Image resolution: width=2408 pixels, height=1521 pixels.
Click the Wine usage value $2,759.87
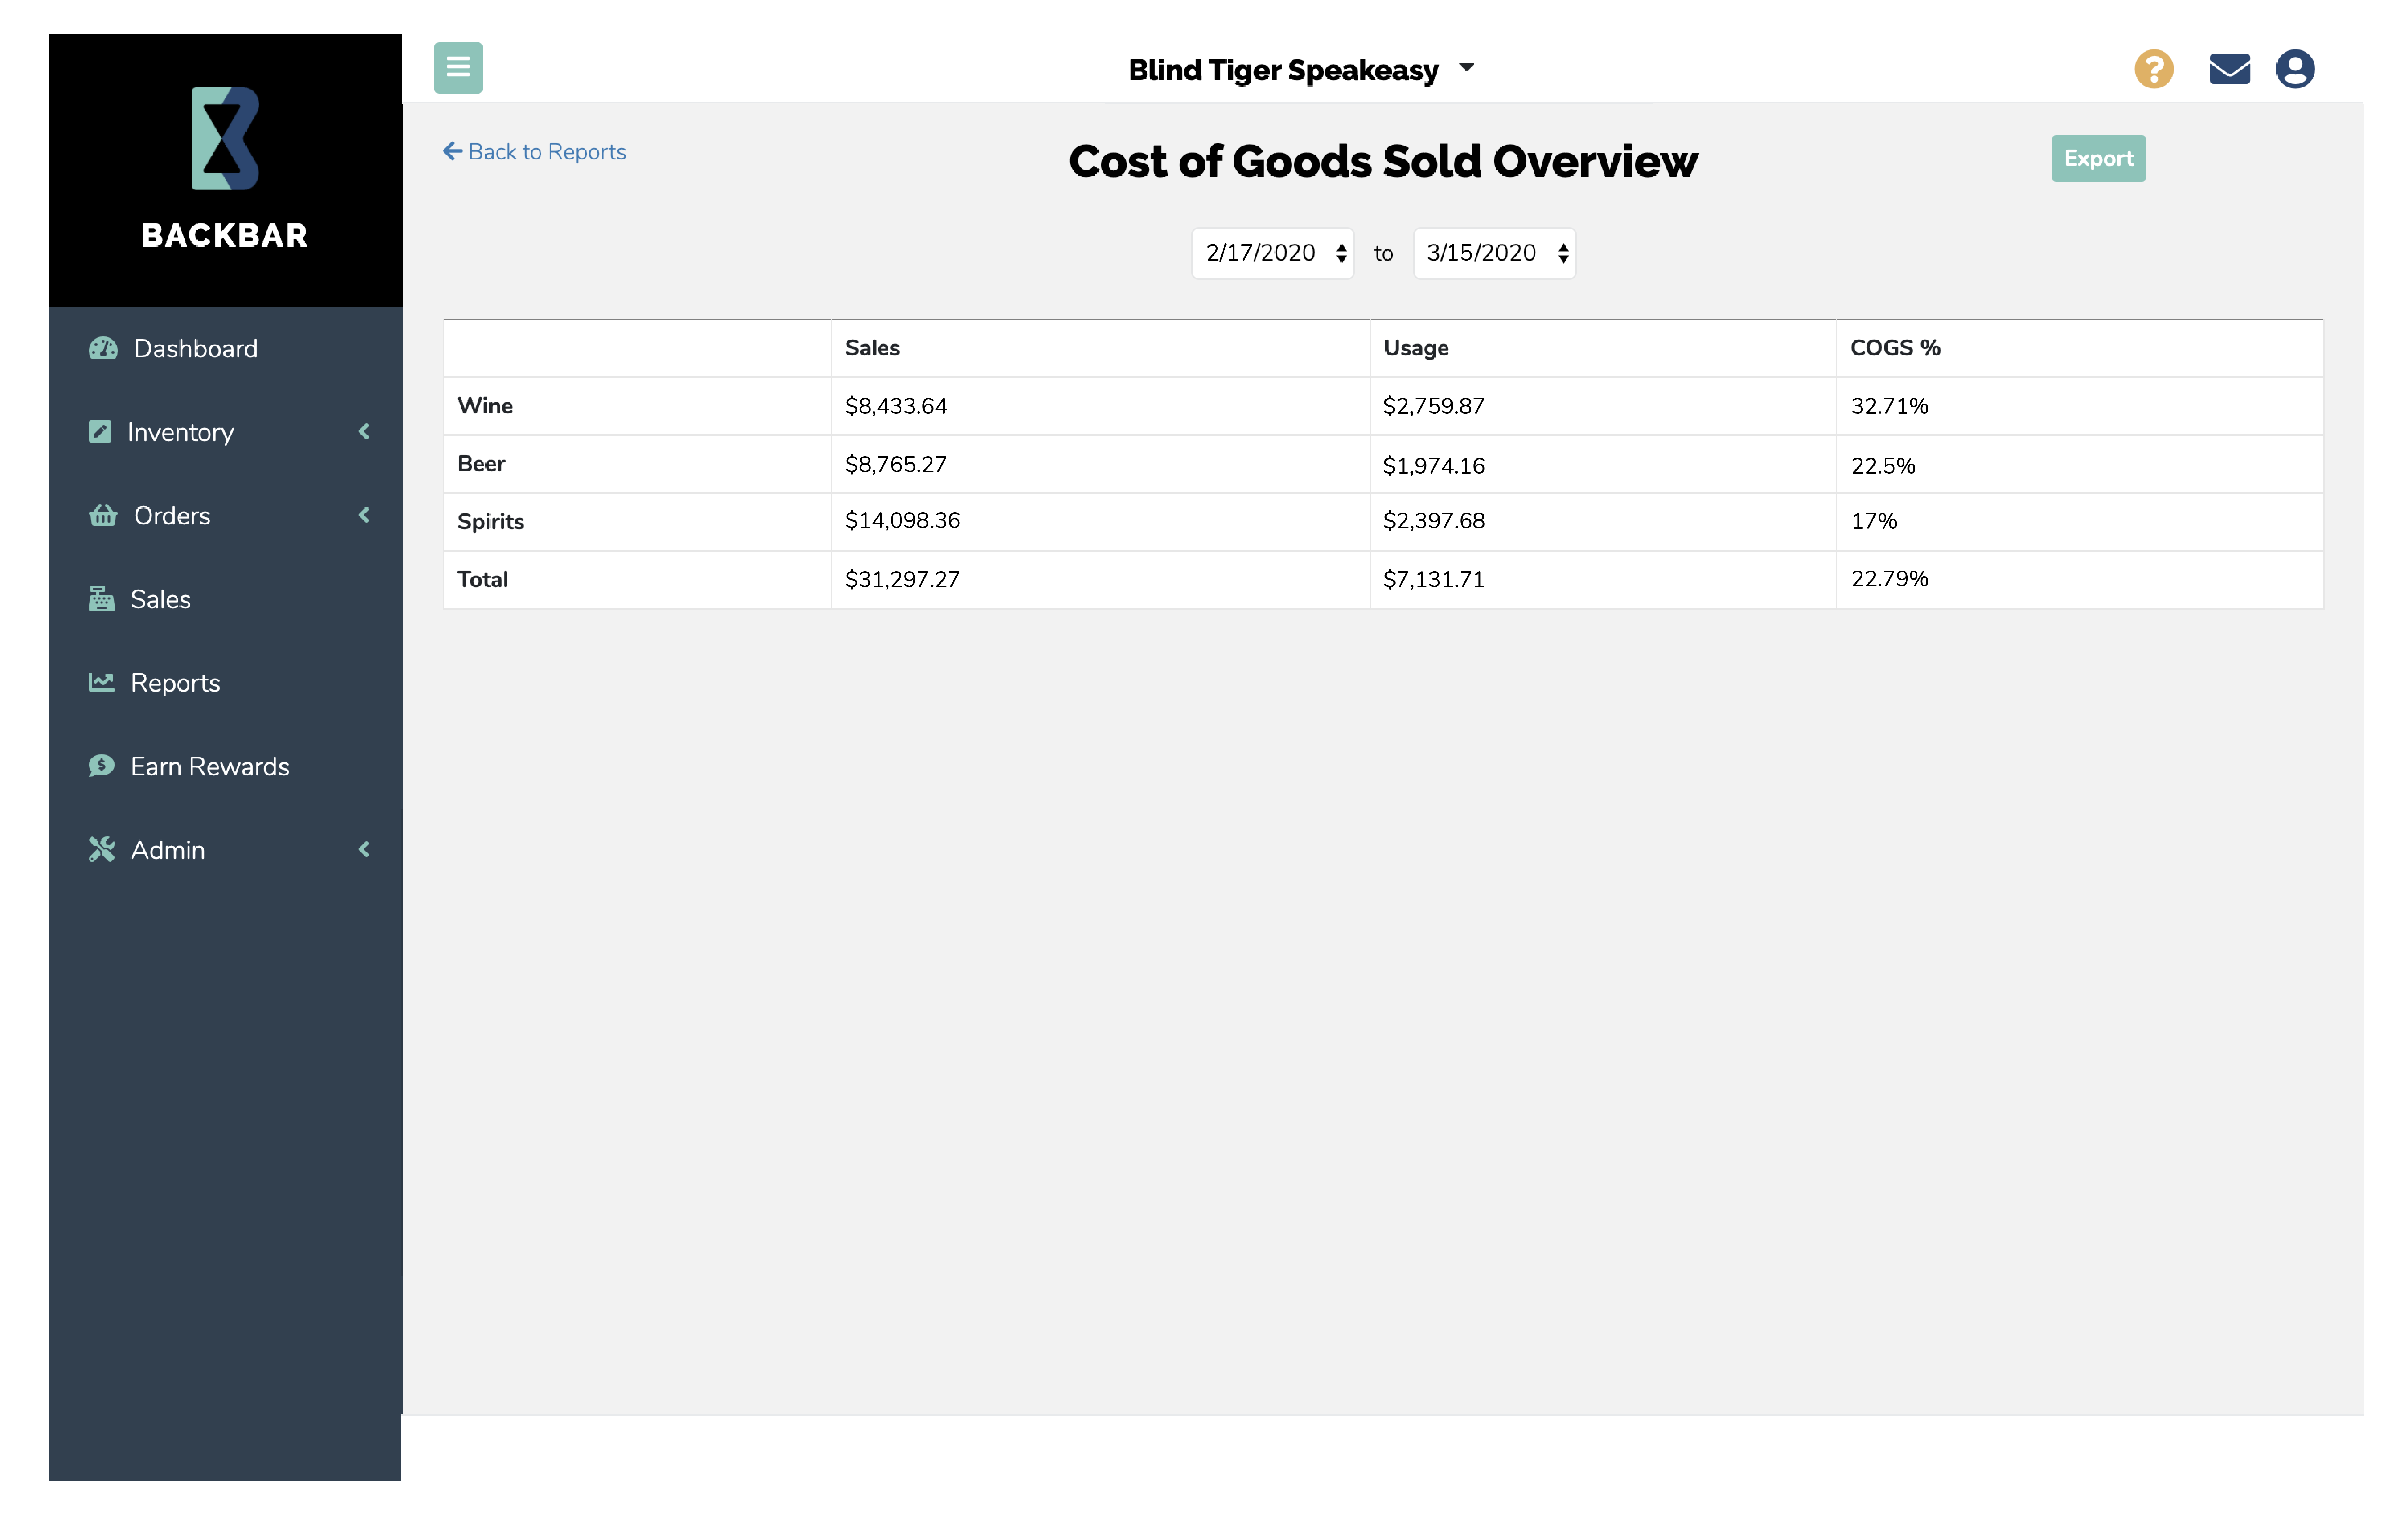pyautogui.click(x=1434, y=406)
